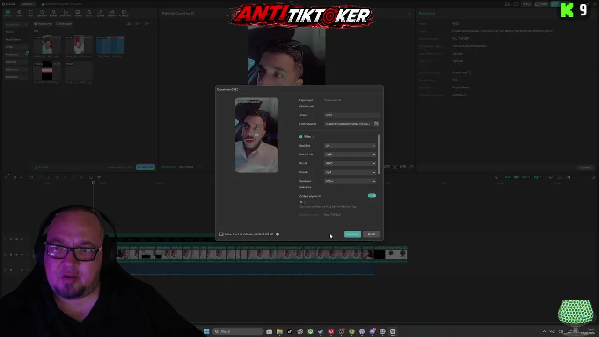
Task: Open the Generovat sidebar item
Action: tap(16, 54)
